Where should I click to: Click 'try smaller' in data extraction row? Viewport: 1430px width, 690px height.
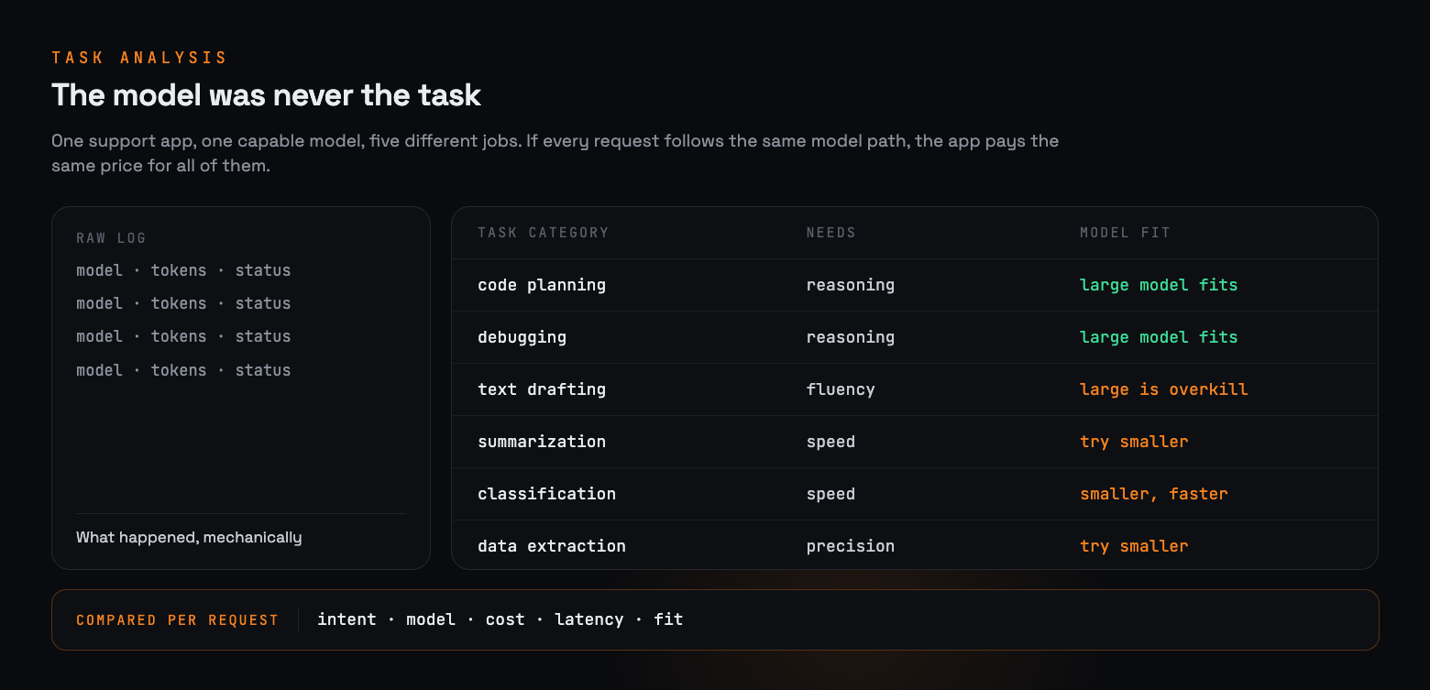pyautogui.click(x=1134, y=546)
